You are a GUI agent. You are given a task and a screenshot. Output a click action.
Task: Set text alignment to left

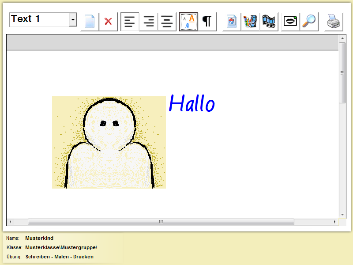point(130,21)
